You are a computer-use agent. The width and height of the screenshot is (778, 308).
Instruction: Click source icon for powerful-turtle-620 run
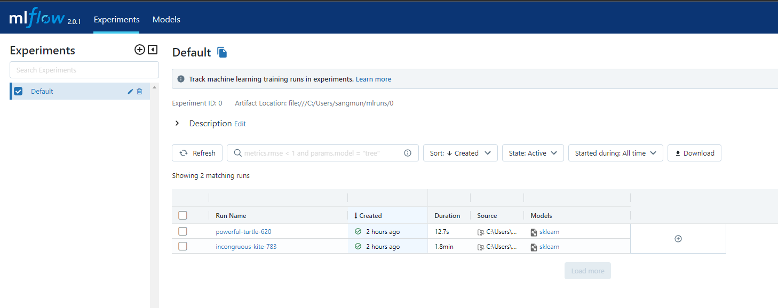(x=481, y=232)
